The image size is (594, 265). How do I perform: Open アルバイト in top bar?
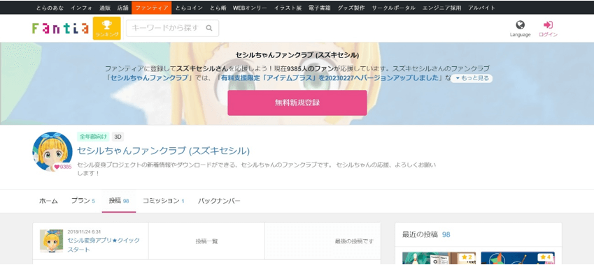click(x=481, y=8)
